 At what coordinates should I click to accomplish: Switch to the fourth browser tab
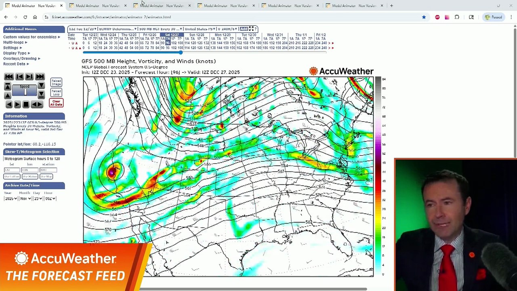pos(226,6)
